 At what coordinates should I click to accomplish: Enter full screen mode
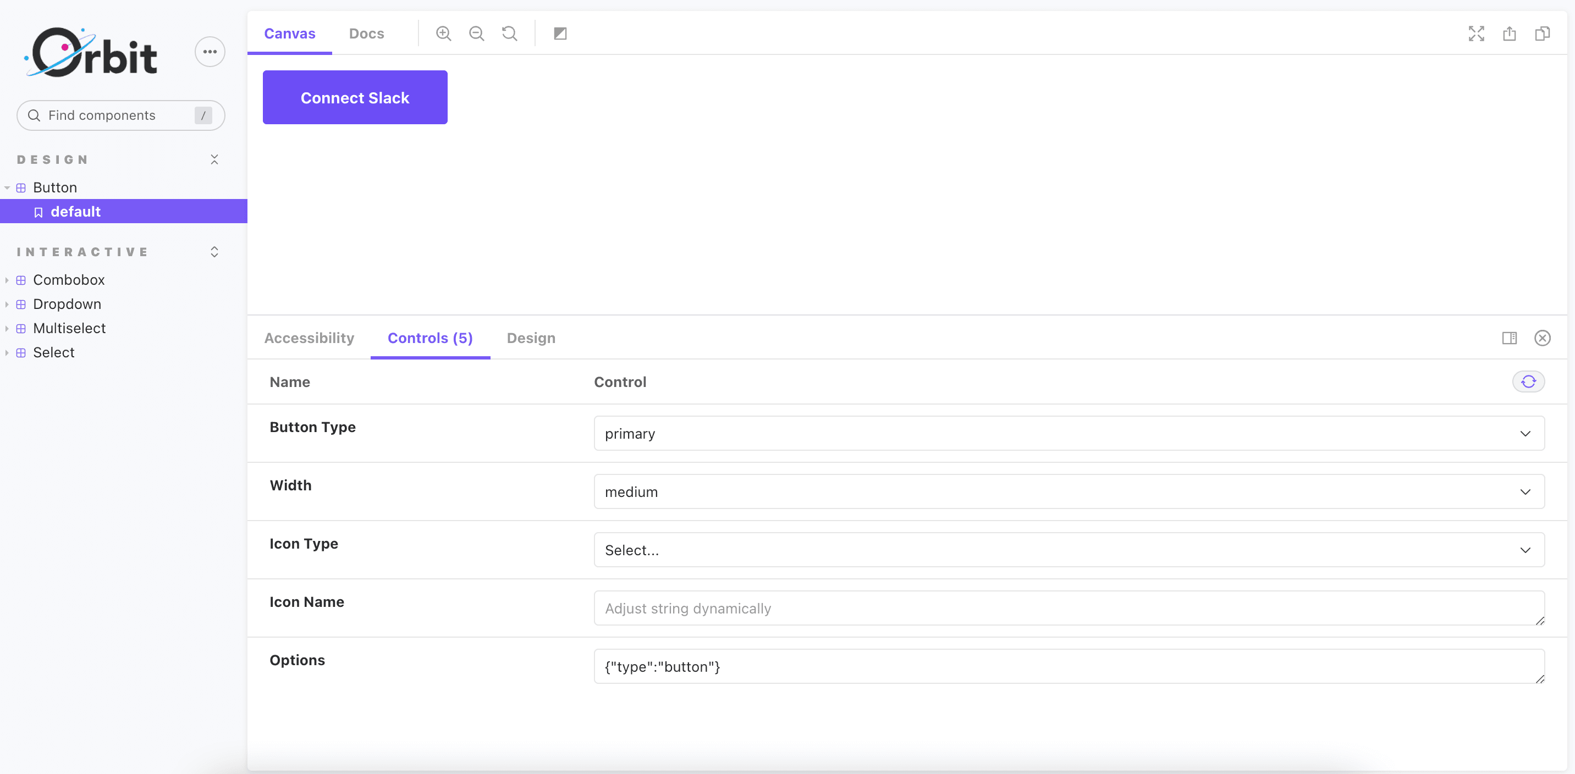pyautogui.click(x=1476, y=34)
